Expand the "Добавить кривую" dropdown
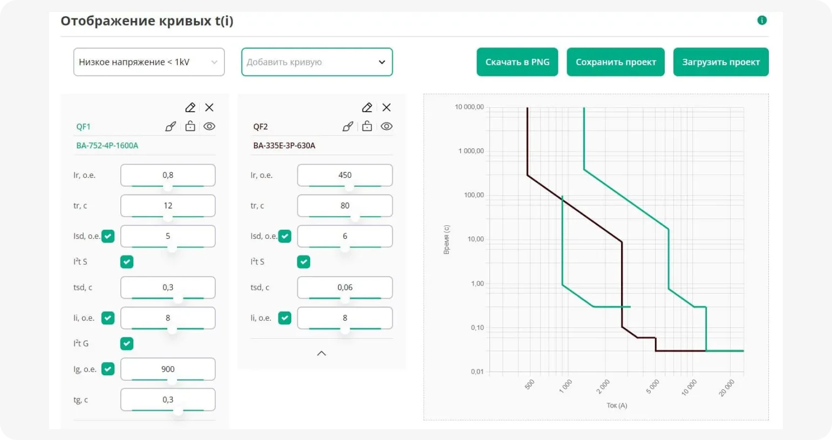Screen dimensions: 832x440 (x=317, y=62)
